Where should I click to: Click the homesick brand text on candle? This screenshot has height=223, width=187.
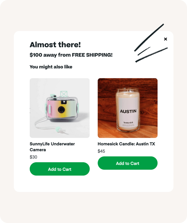(128, 122)
